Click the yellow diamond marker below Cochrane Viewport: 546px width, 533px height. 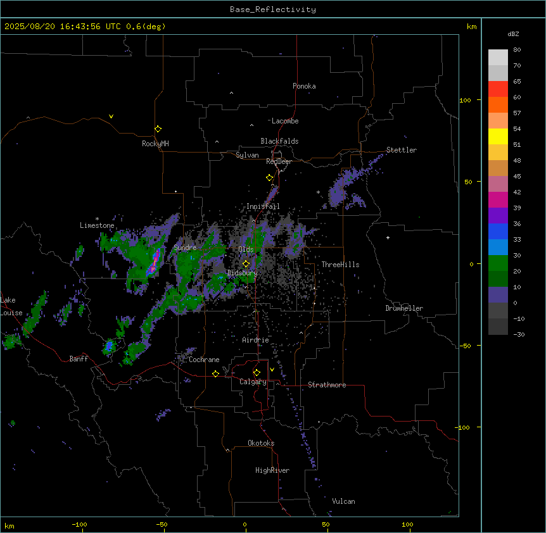[215, 373]
